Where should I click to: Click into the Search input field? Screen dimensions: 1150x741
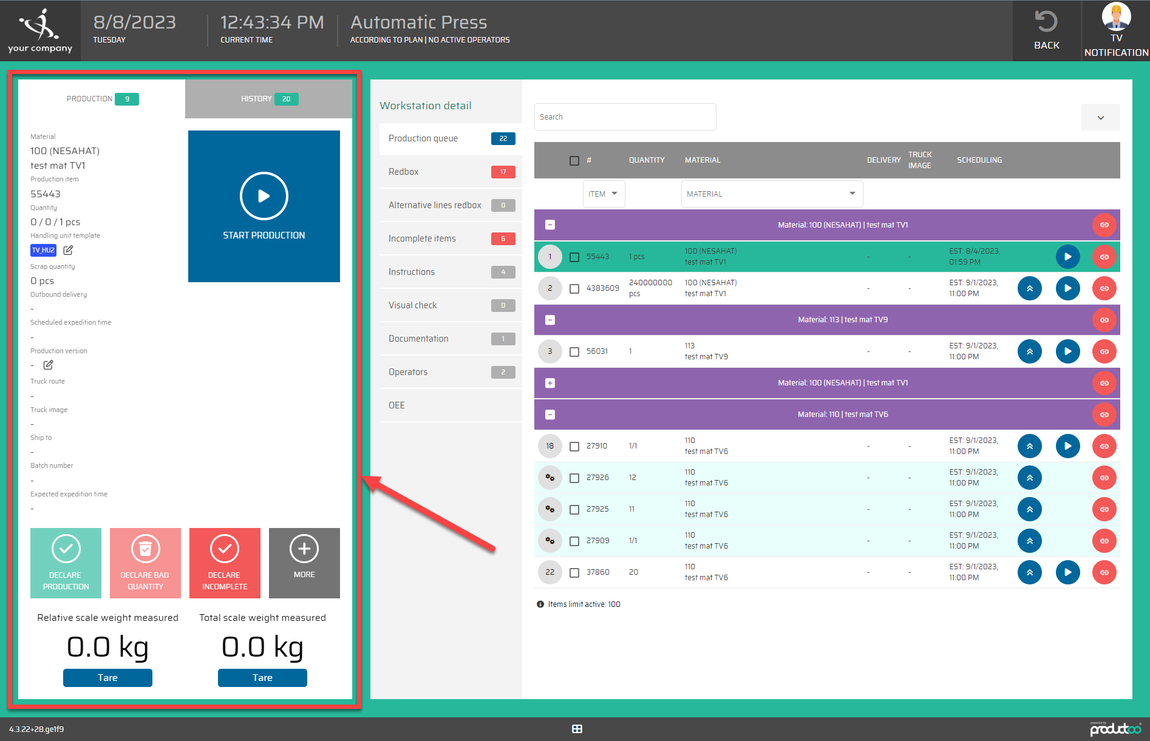pos(625,117)
